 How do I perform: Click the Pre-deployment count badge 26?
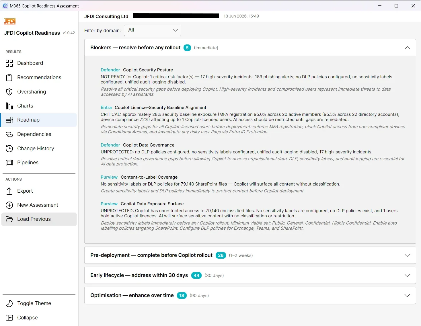pyautogui.click(x=221, y=255)
